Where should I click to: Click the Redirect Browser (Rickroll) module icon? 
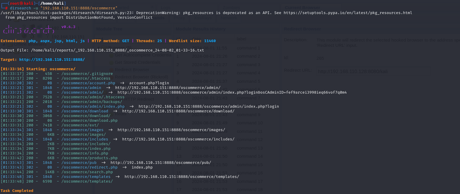(x=111, y=77)
